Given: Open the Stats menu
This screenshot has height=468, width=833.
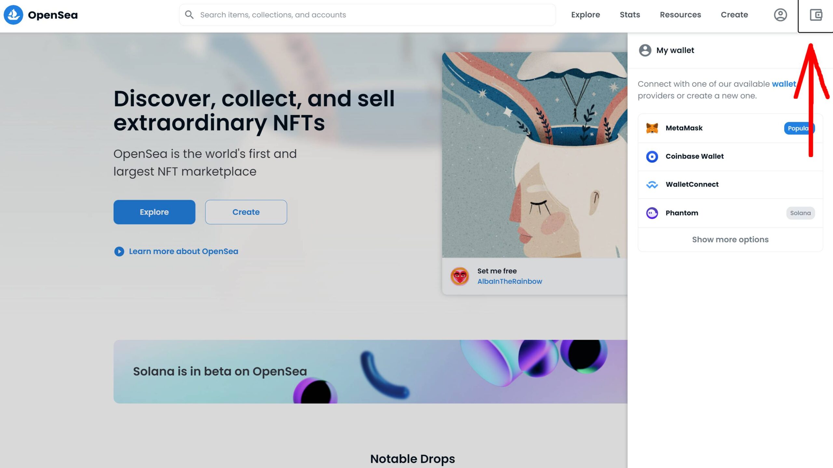Looking at the screenshot, I should click(x=630, y=15).
